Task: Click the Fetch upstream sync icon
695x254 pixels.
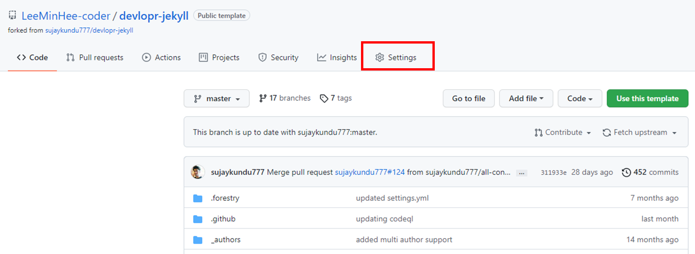Action: coord(607,133)
